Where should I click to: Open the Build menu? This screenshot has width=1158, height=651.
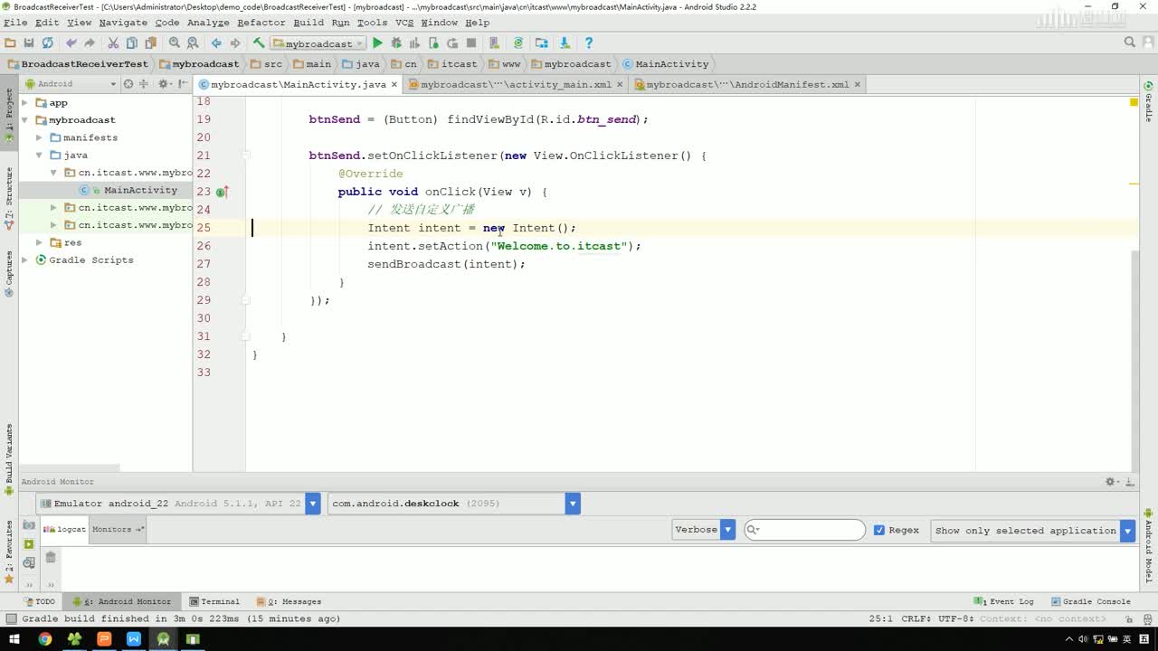pos(308,23)
